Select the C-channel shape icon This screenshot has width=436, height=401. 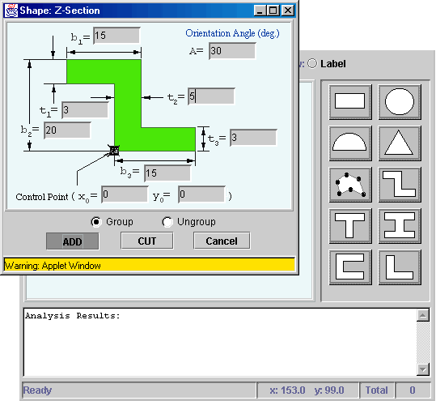(350, 267)
